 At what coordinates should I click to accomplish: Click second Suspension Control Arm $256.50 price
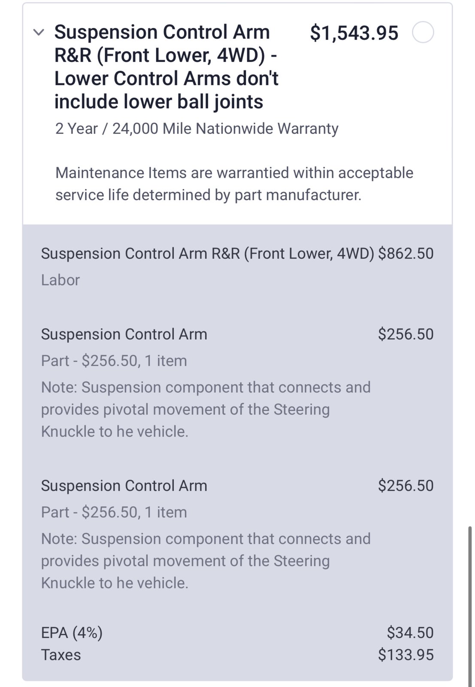tap(405, 486)
